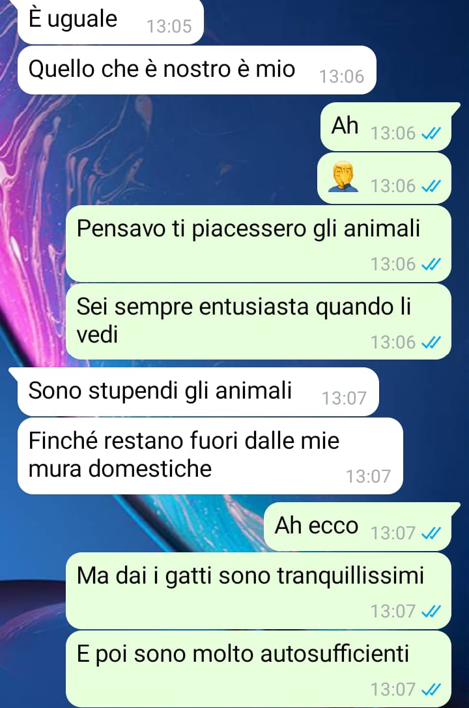Select 'E poi sono molto autosufficienti' message
Image resolution: width=469 pixels, height=708 pixels.
pyautogui.click(x=259, y=669)
